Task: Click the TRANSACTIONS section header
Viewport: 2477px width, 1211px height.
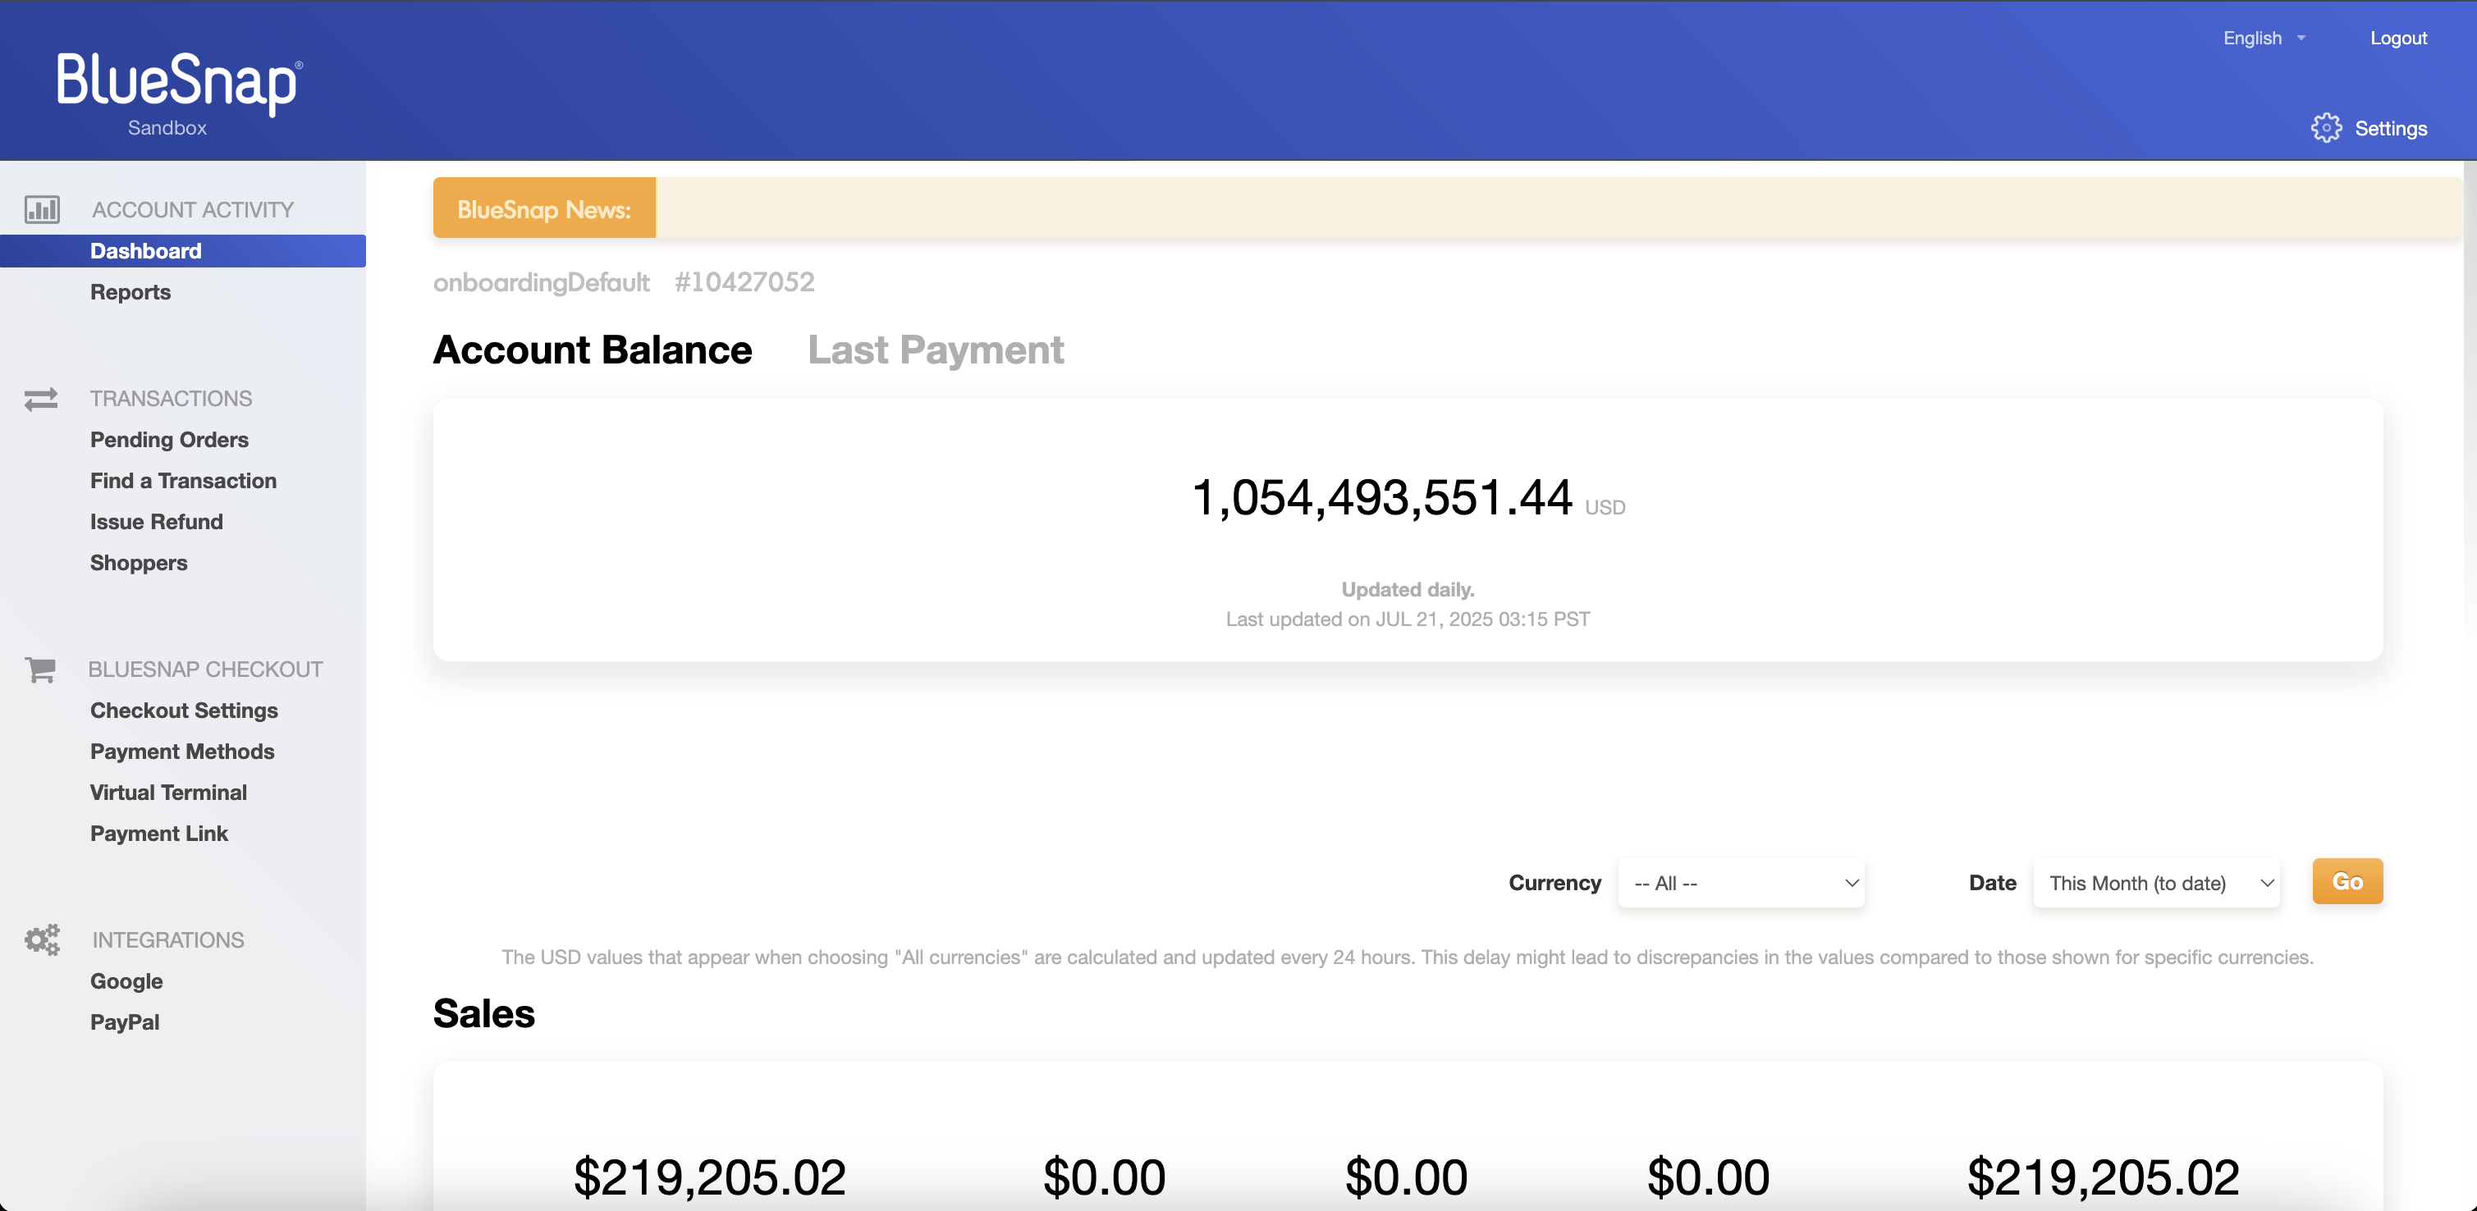Action: coord(172,399)
